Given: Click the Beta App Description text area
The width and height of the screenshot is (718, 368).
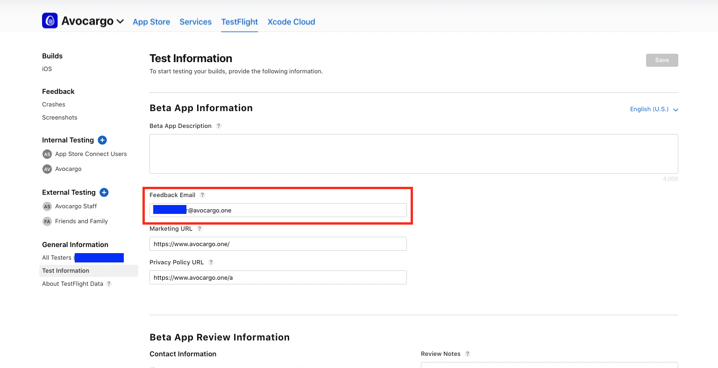Looking at the screenshot, I should [x=414, y=154].
